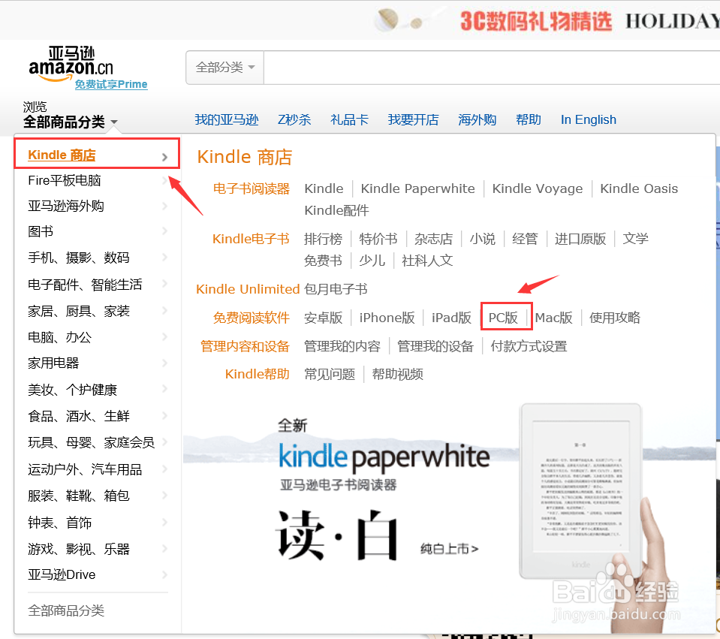Viewport: 720px width, 639px height.
Task: Open the 帮助视频 help videos link
Action: click(x=398, y=375)
